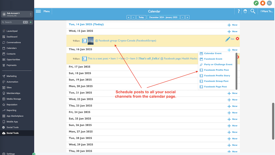Screen dimensions: 275x155
Task: Click the post image thumbnail on 15 Jan
Action: (x=91, y=41)
